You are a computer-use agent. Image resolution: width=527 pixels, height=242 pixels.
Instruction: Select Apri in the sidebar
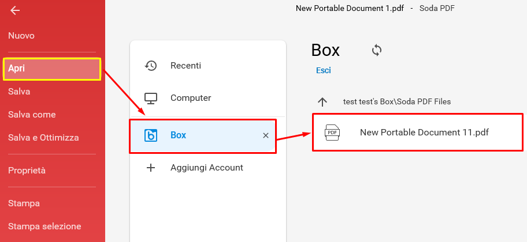tap(52, 69)
